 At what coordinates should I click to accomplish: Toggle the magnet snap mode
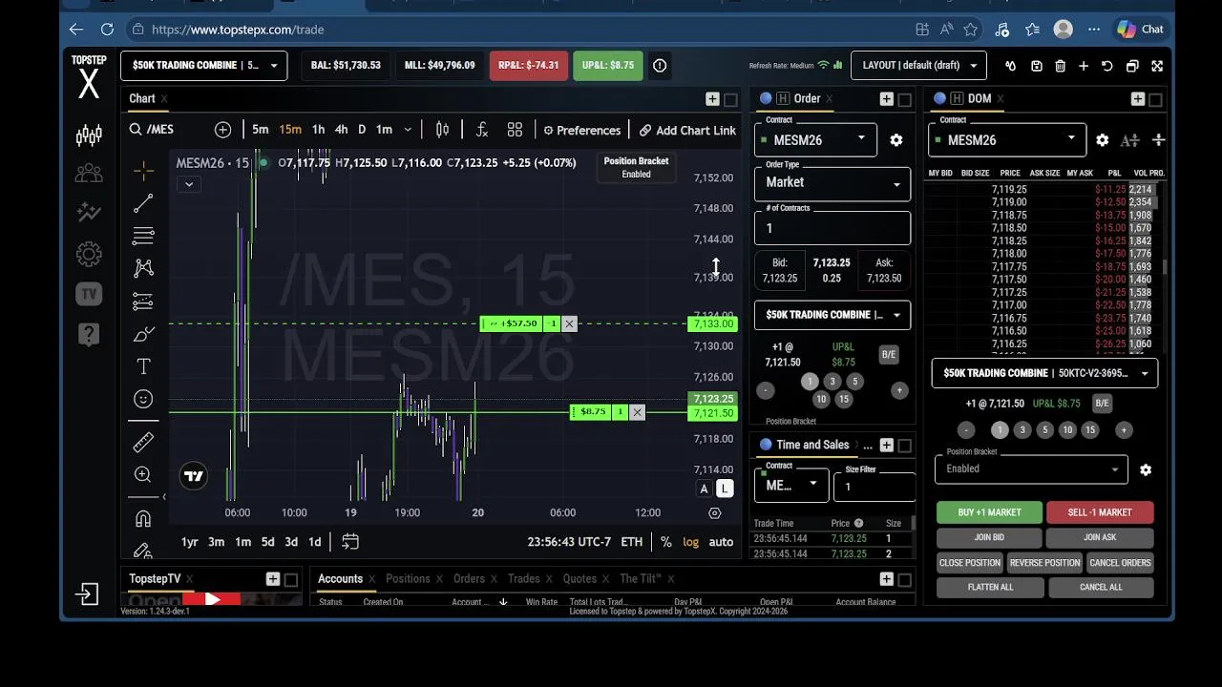coord(143,519)
